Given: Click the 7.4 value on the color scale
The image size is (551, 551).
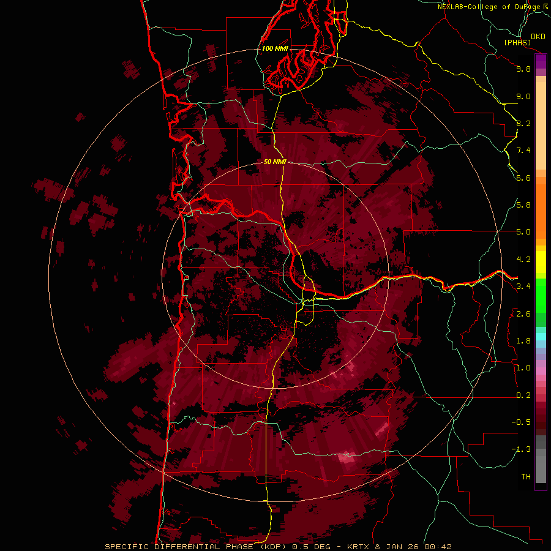Looking at the screenshot, I should point(523,151).
